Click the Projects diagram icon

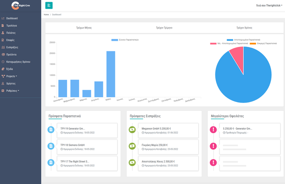point(3,76)
